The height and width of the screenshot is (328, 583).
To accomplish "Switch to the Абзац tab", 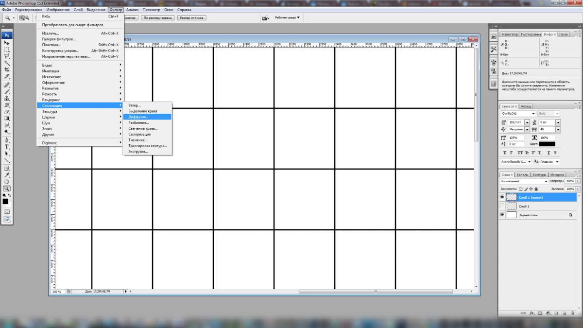I will pyautogui.click(x=526, y=106).
